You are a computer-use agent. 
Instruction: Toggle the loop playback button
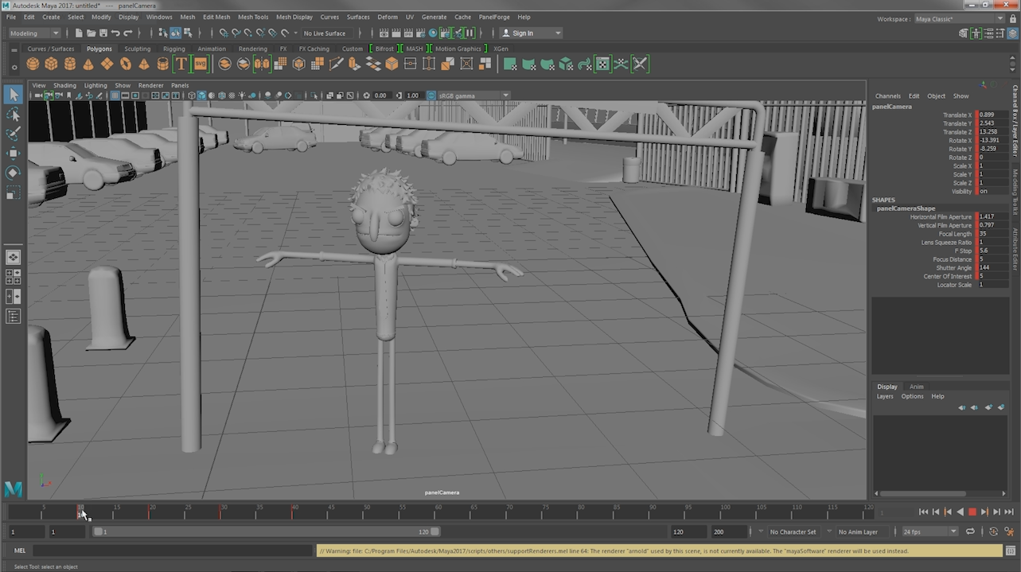click(970, 531)
